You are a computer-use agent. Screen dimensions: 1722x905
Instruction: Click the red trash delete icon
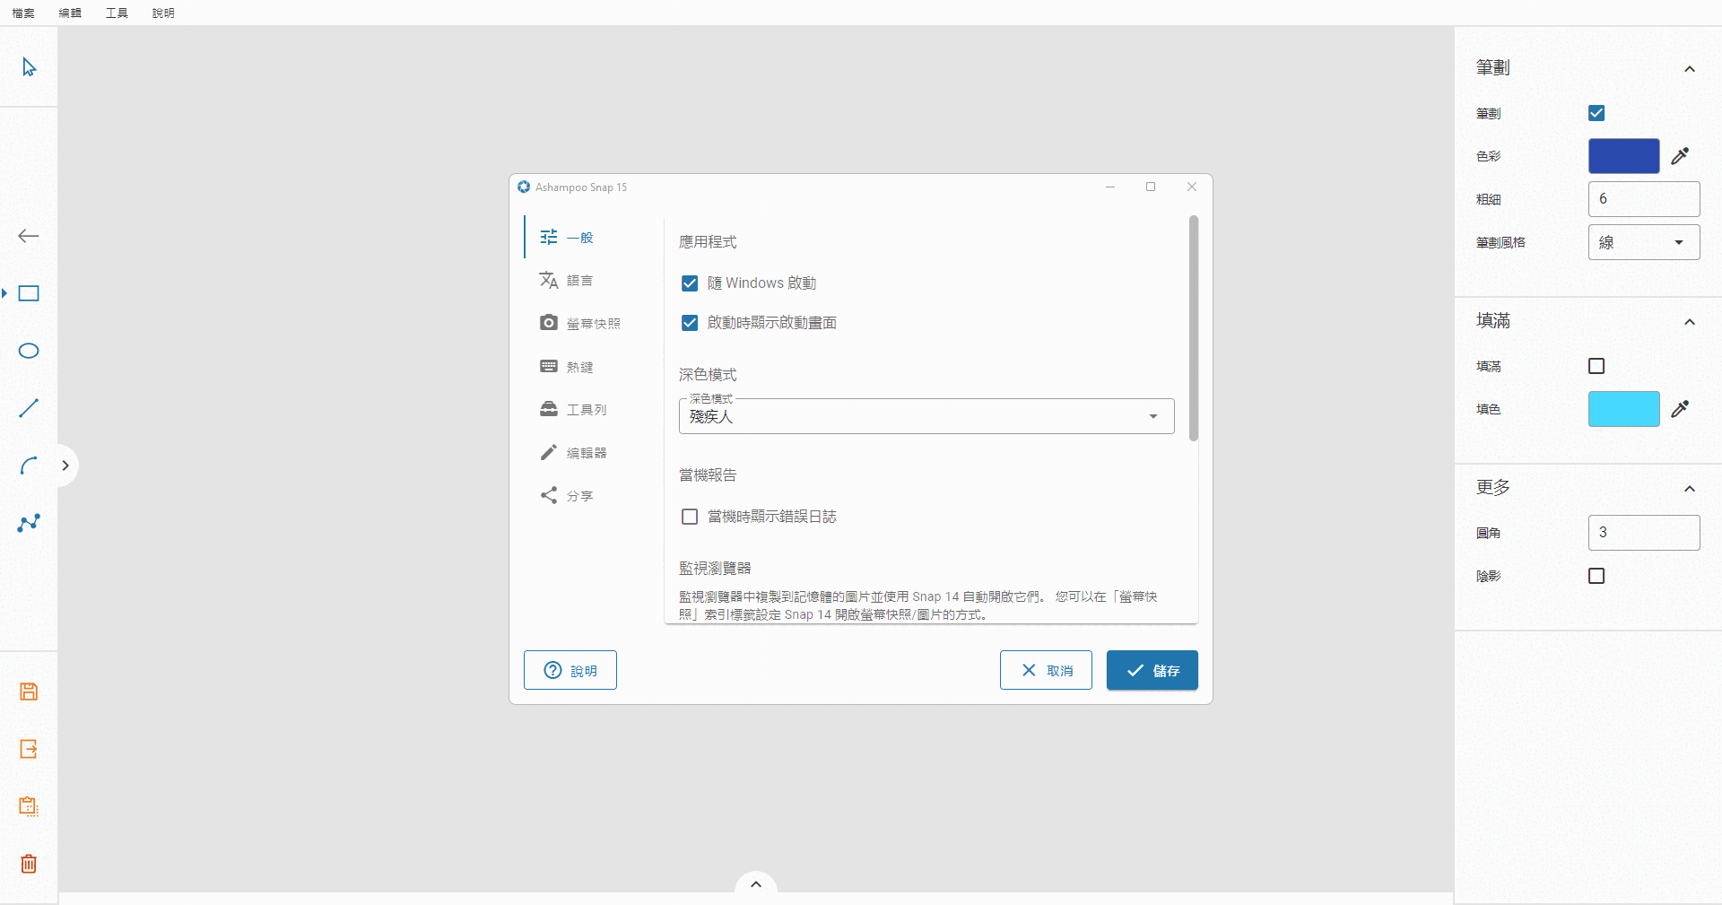(x=29, y=864)
